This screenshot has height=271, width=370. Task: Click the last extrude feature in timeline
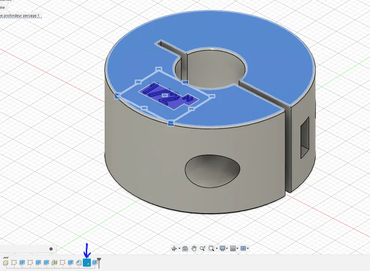(x=94, y=263)
